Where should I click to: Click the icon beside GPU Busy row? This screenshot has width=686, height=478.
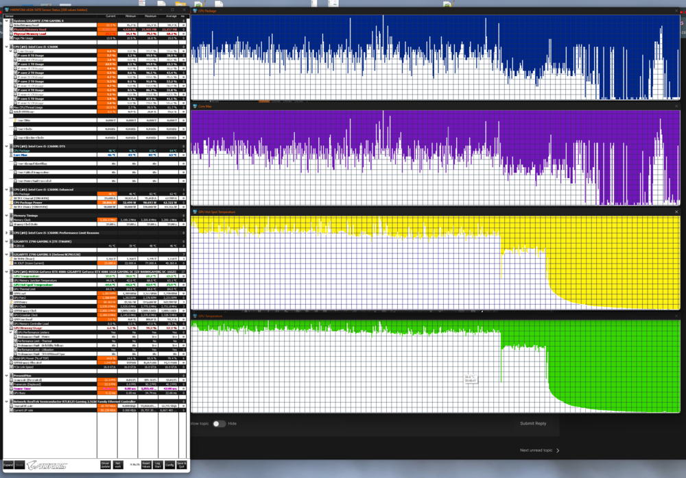click(12, 393)
